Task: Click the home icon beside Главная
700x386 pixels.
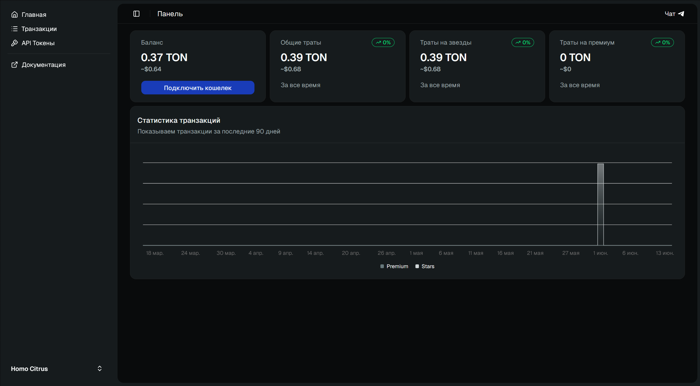Action: click(14, 14)
